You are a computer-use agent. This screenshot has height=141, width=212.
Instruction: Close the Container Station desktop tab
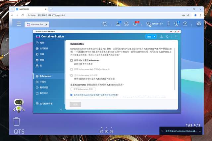46,24
